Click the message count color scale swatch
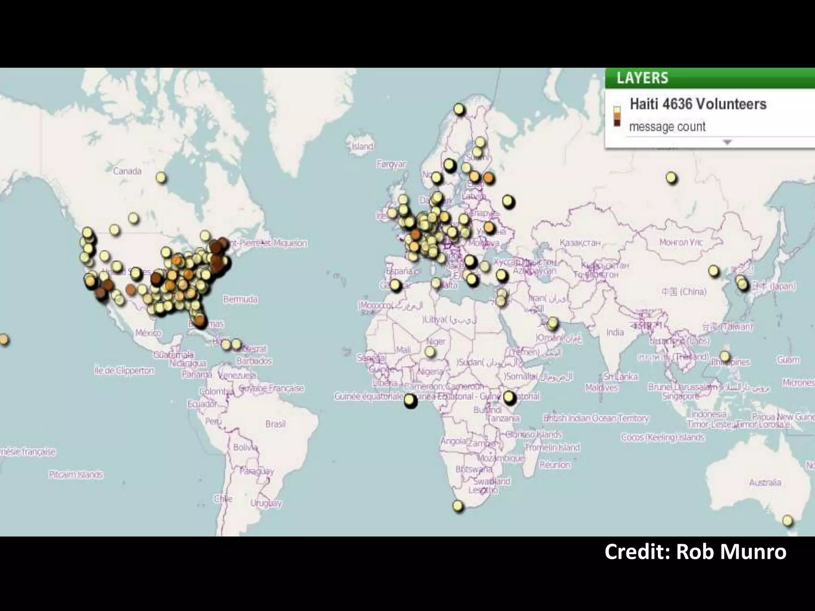815x611 pixels. pos(617,116)
